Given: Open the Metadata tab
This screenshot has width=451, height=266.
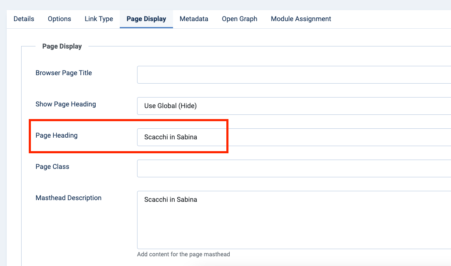Looking at the screenshot, I should 194,19.
